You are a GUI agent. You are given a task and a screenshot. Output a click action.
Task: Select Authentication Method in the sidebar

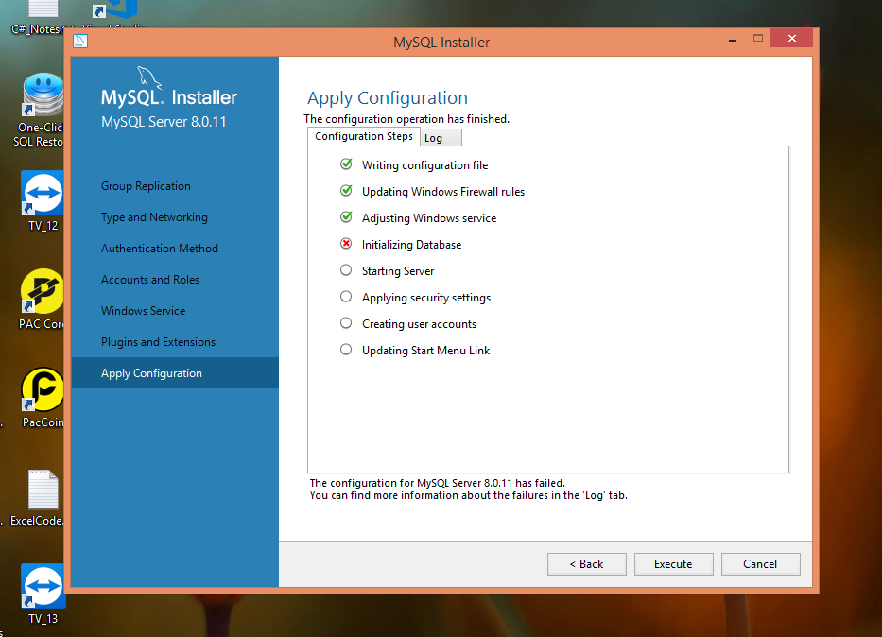click(x=159, y=249)
